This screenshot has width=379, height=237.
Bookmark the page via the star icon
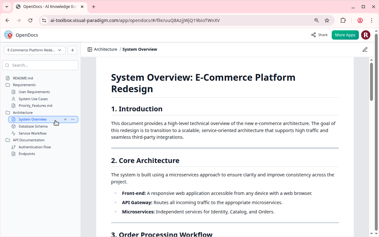coord(327,20)
